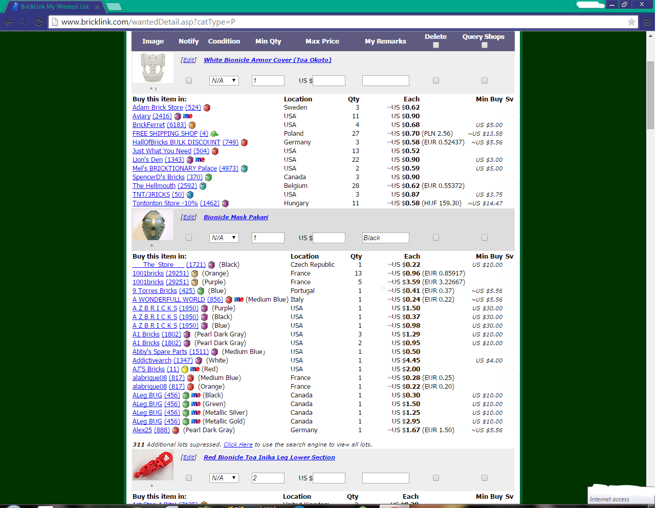This screenshot has height=508, width=657.
Task: Click the red store icon beside Alex25
Action: pos(176,430)
